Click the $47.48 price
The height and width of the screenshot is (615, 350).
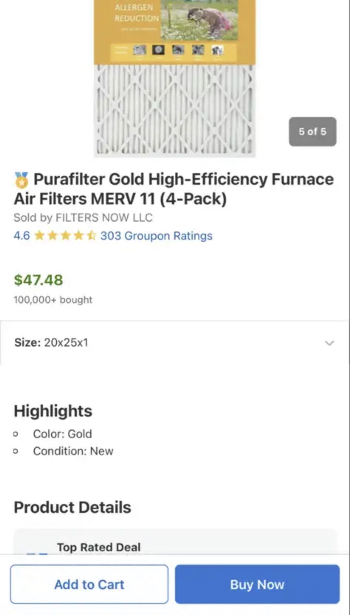click(38, 280)
